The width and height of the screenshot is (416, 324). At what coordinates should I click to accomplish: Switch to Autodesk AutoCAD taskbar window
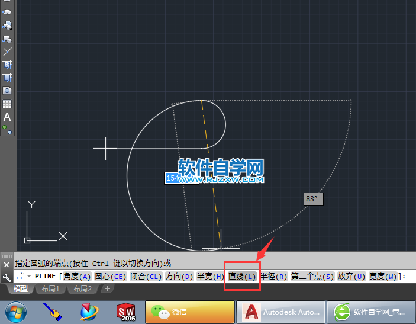(x=280, y=312)
